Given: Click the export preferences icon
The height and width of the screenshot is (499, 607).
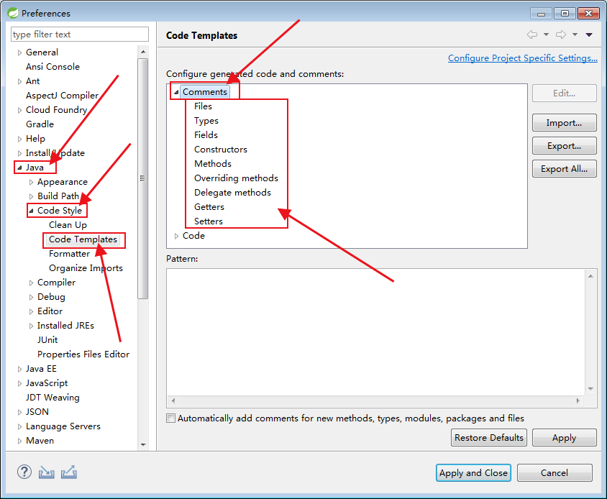Looking at the screenshot, I should tap(68, 472).
